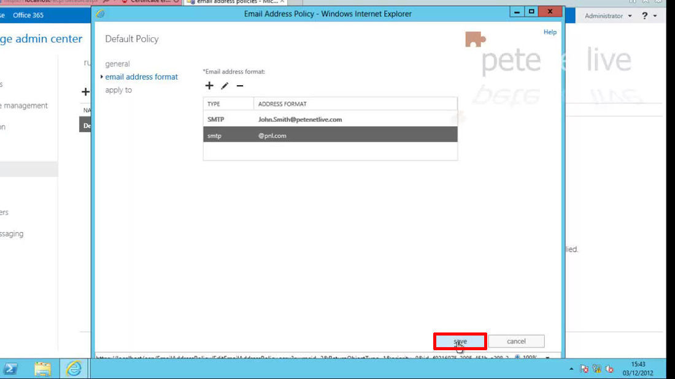Switch to the apply to section
This screenshot has width=675, height=379.
click(118, 90)
